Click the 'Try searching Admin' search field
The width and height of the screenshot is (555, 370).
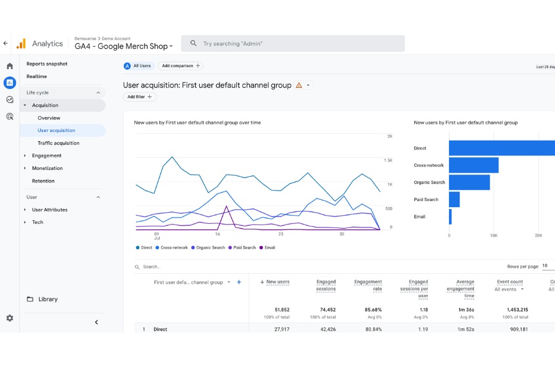(293, 44)
